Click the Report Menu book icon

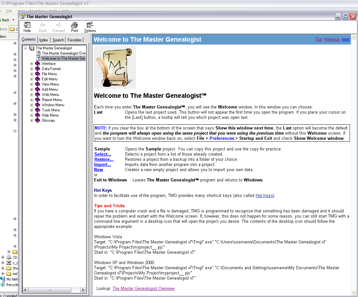(38, 100)
